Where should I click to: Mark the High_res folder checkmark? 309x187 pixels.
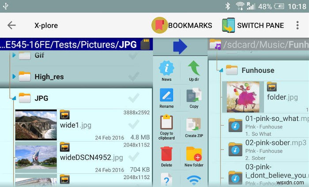pyautogui.click(x=134, y=77)
